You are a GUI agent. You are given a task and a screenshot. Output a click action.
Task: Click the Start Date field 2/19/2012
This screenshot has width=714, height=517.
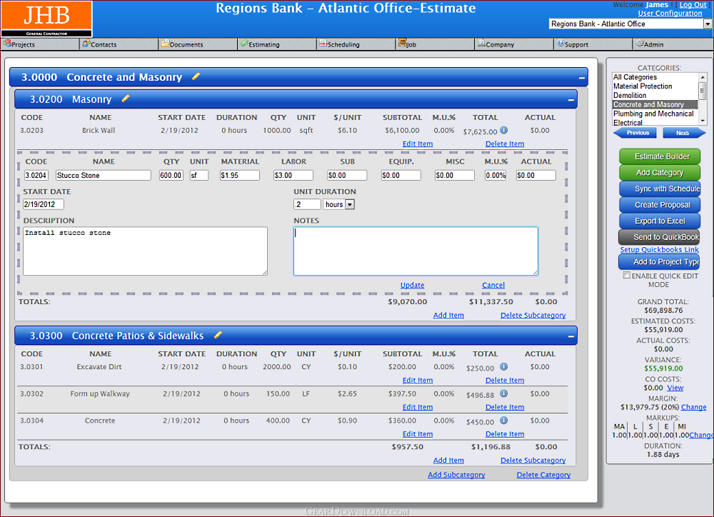pos(44,204)
